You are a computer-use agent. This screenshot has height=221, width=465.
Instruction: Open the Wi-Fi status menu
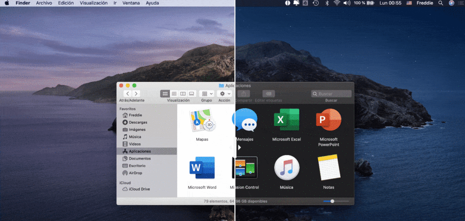[336, 3]
